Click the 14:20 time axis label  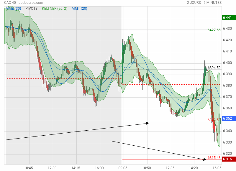[x=194, y=168]
